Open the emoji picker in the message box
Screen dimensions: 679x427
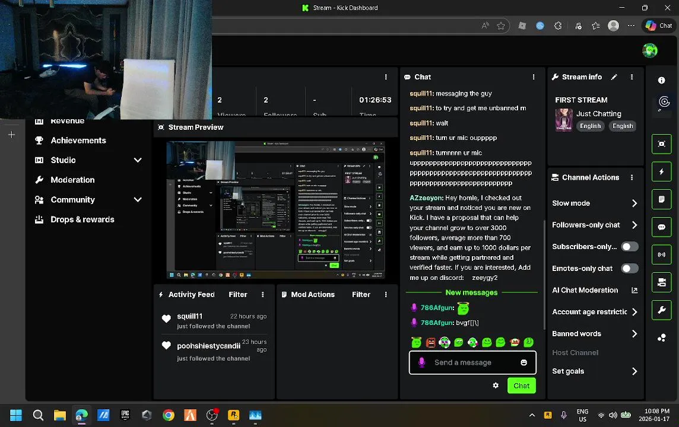pos(523,362)
